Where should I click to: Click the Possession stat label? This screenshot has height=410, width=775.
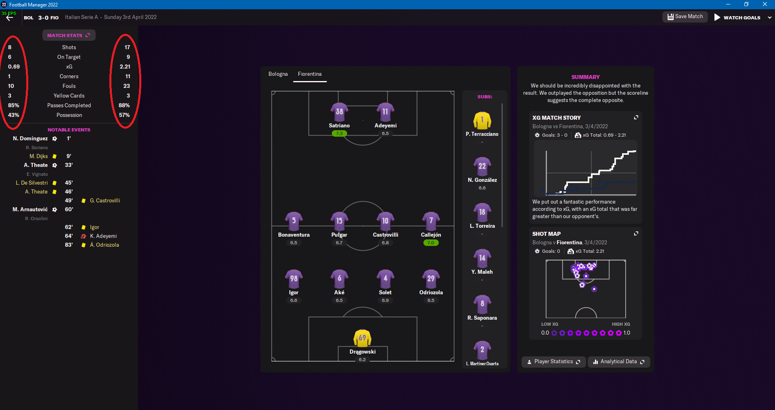click(x=69, y=115)
